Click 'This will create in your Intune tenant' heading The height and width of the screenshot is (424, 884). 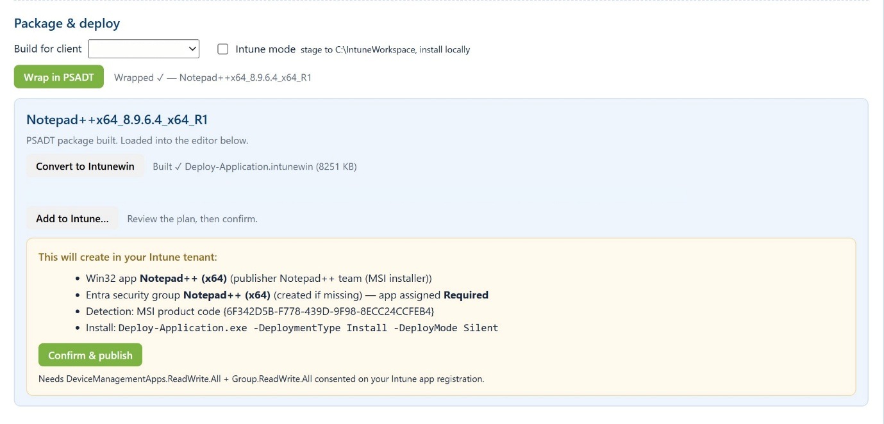tap(128, 257)
